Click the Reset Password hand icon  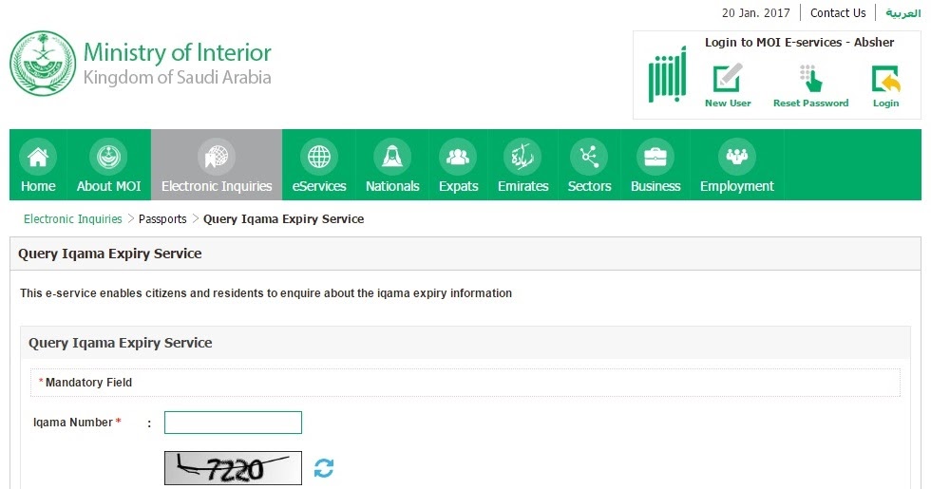810,78
